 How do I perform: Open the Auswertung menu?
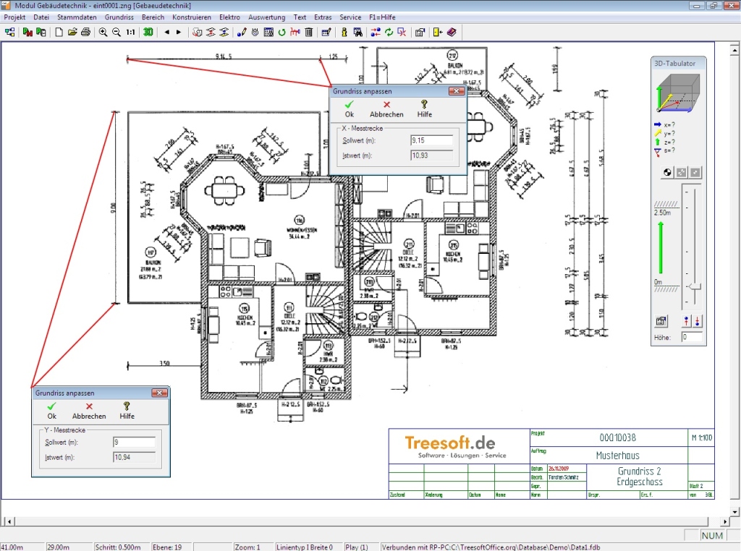tap(266, 17)
